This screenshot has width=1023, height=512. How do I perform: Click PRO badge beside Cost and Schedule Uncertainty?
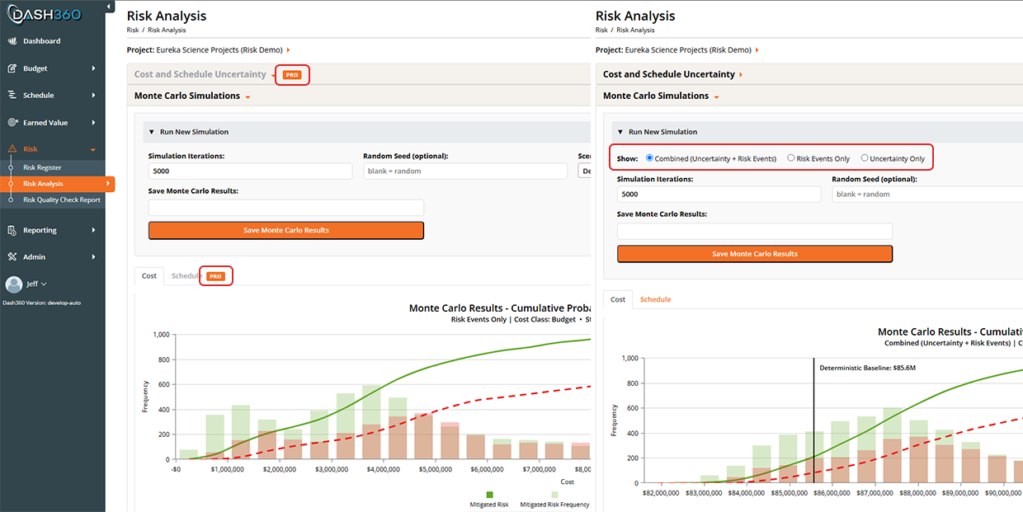292,74
